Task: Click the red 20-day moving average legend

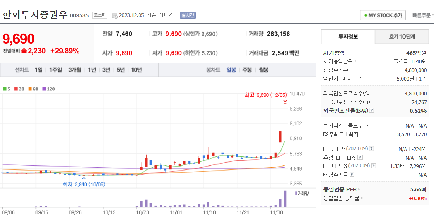Action: click(x=19, y=89)
